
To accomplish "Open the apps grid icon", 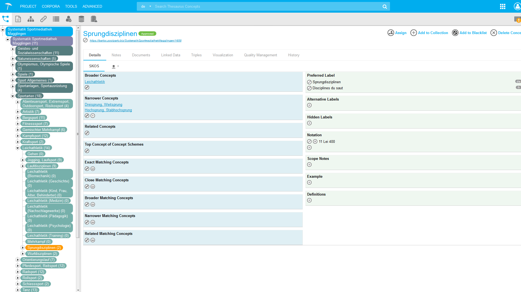I will pos(503,6).
